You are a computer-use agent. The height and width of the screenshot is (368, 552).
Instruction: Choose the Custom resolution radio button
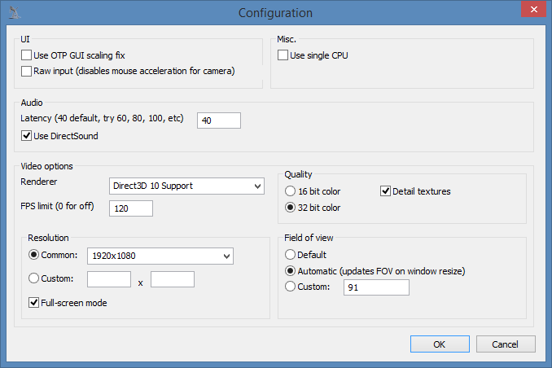34,279
